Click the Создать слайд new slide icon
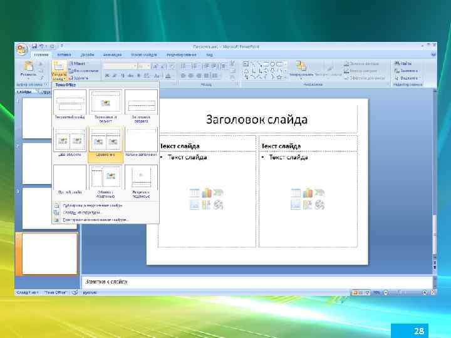Viewport: 451px width, 338px height. coord(59,66)
